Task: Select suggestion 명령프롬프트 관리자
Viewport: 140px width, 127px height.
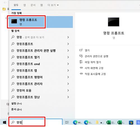Action: pos(41,84)
